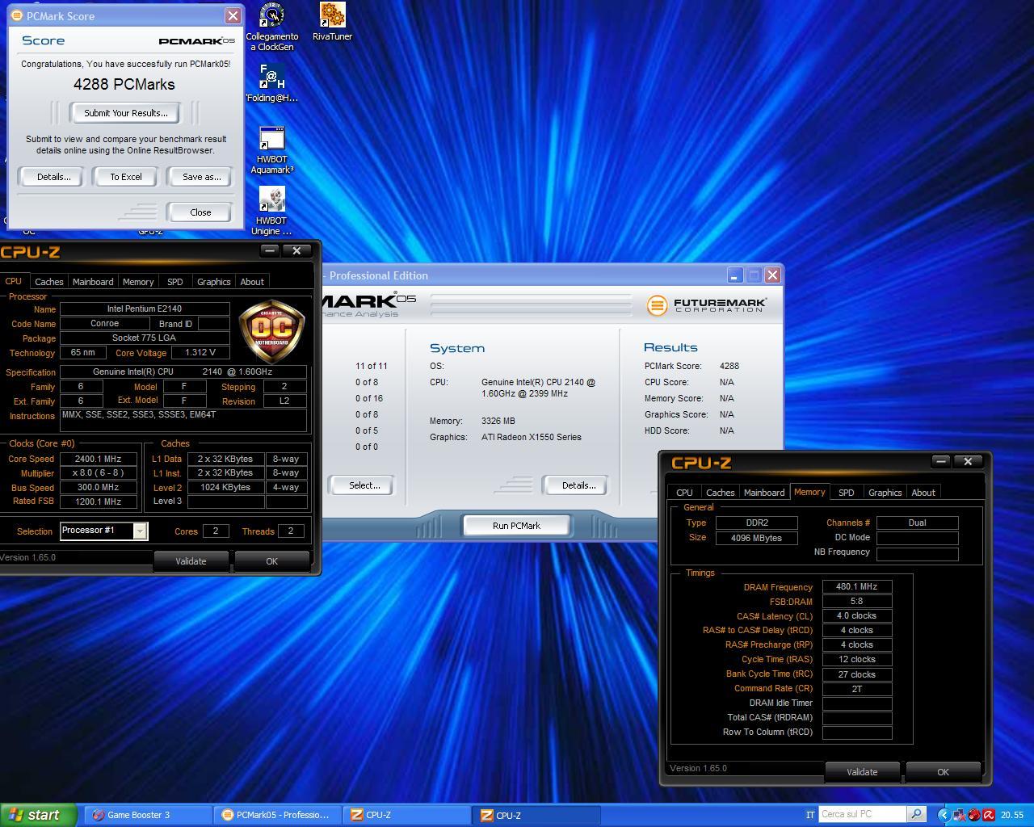The image size is (1034, 827).
Task: Click Submit Your Results button
Action: (x=126, y=113)
